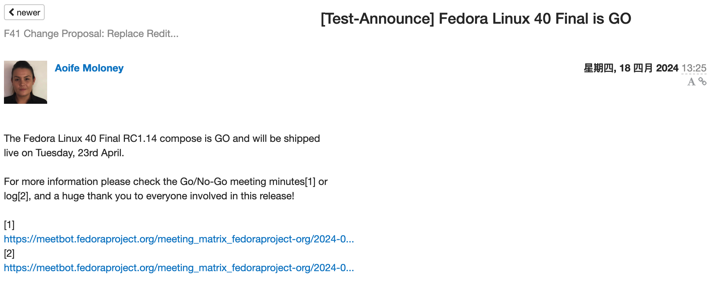Click the word shipped in first paragraph
712x283 pixels.
coord(302,139)
